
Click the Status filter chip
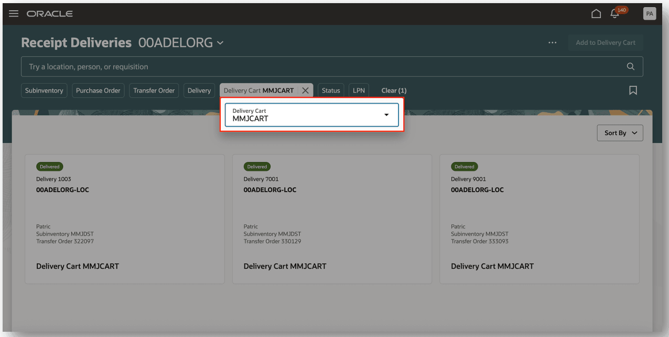point(331,90)
